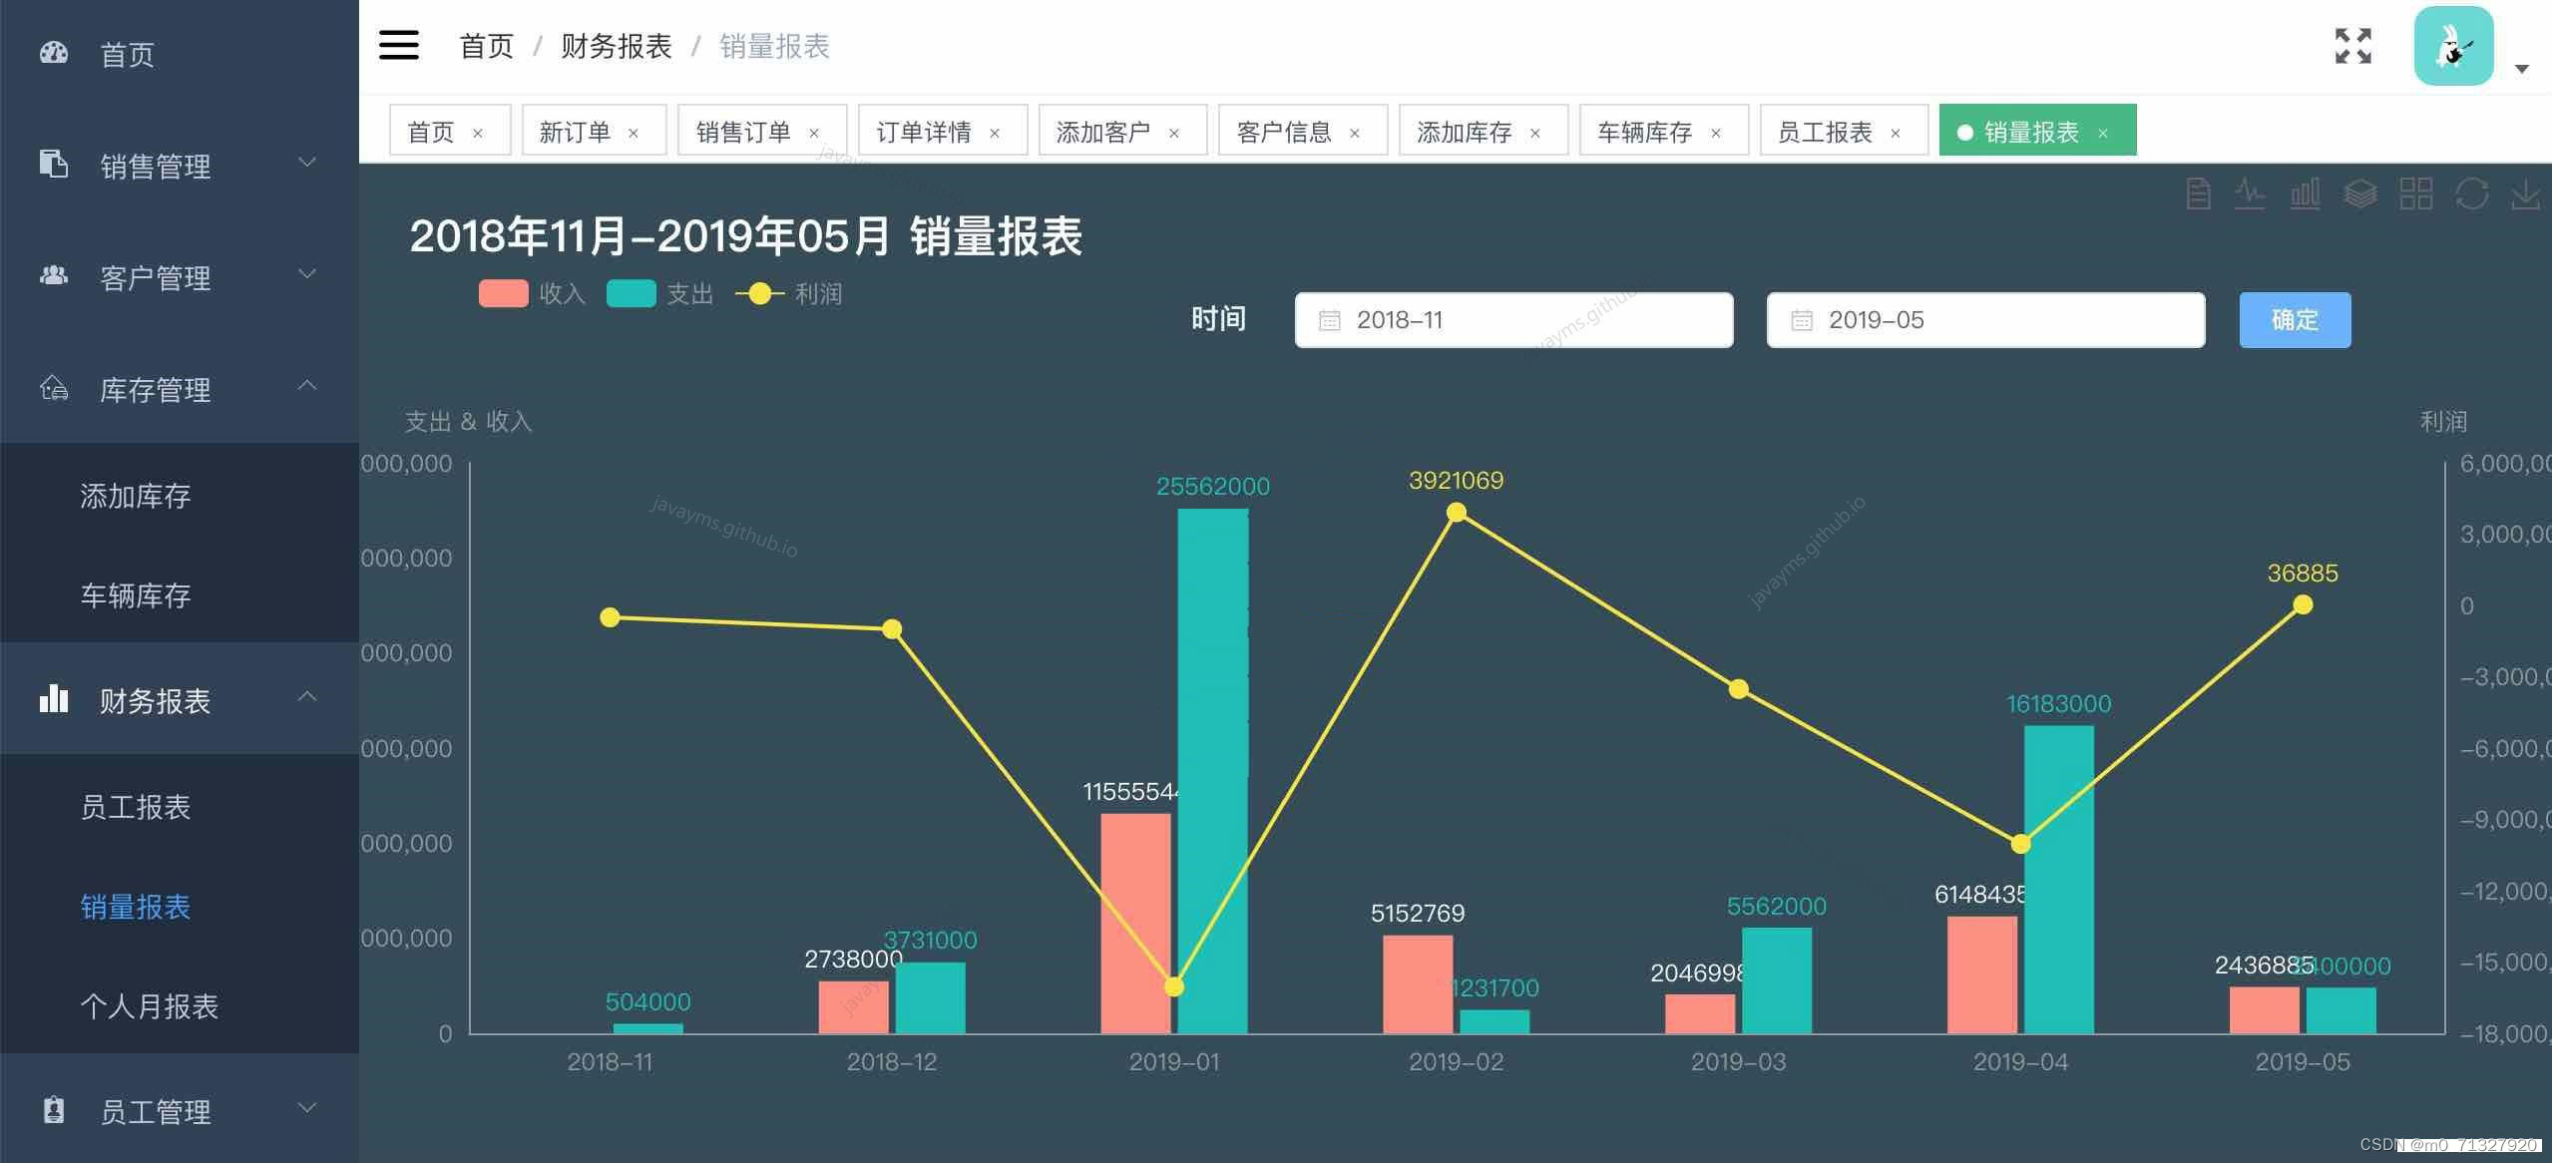The width and height of the screenshot is (2552, 1163).
Task: Open 个人月报表 sidebar item
Action: 180,1005
